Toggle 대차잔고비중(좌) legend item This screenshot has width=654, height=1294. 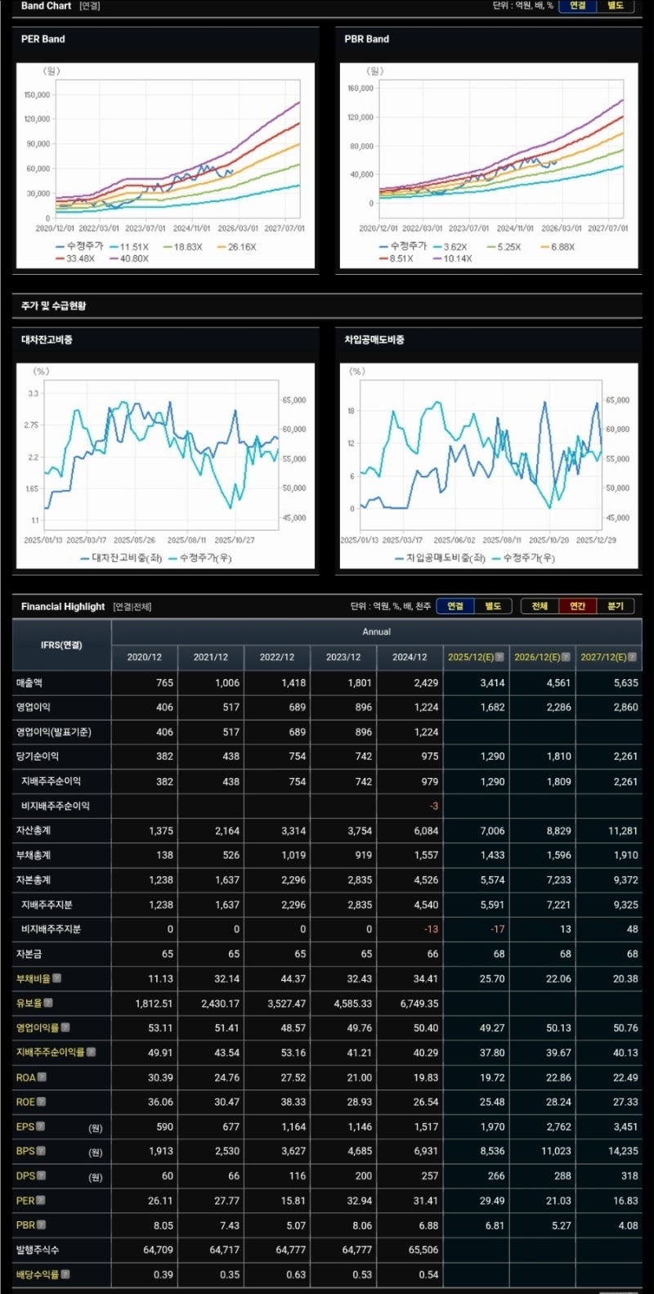pos(121,558)
